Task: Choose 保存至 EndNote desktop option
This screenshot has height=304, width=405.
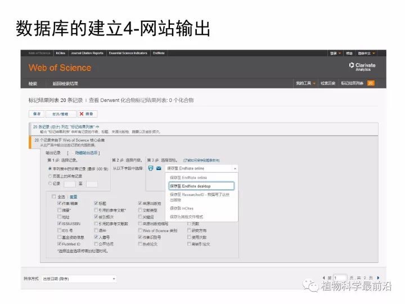Action: (201, 186)
